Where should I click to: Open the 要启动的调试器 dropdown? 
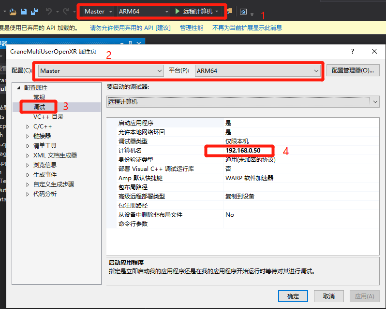coord(243,102)
